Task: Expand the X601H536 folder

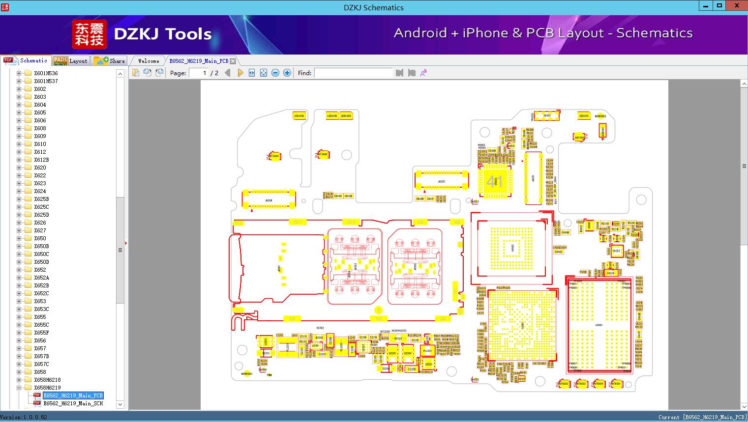Action: (x=19, y=73)
